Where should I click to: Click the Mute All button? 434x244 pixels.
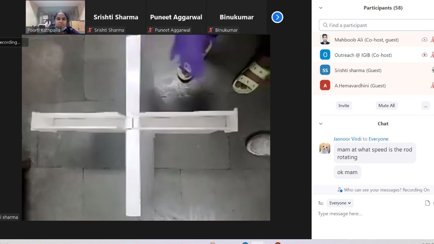(x=386, y=105)
